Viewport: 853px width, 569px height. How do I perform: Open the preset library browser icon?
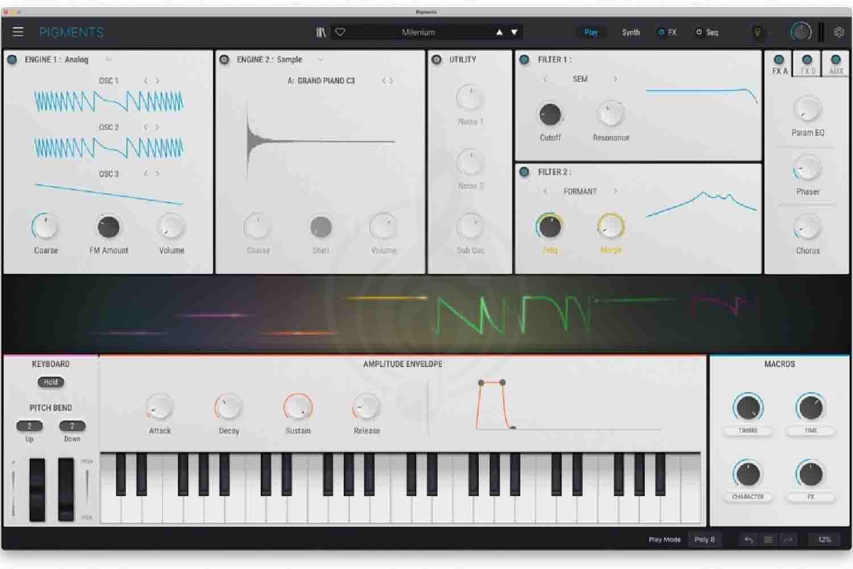pyautogui.click(x=321, y=32)
